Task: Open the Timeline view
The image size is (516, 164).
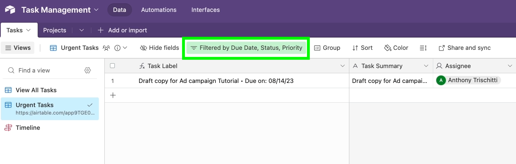Action: (x=28, y=128)
